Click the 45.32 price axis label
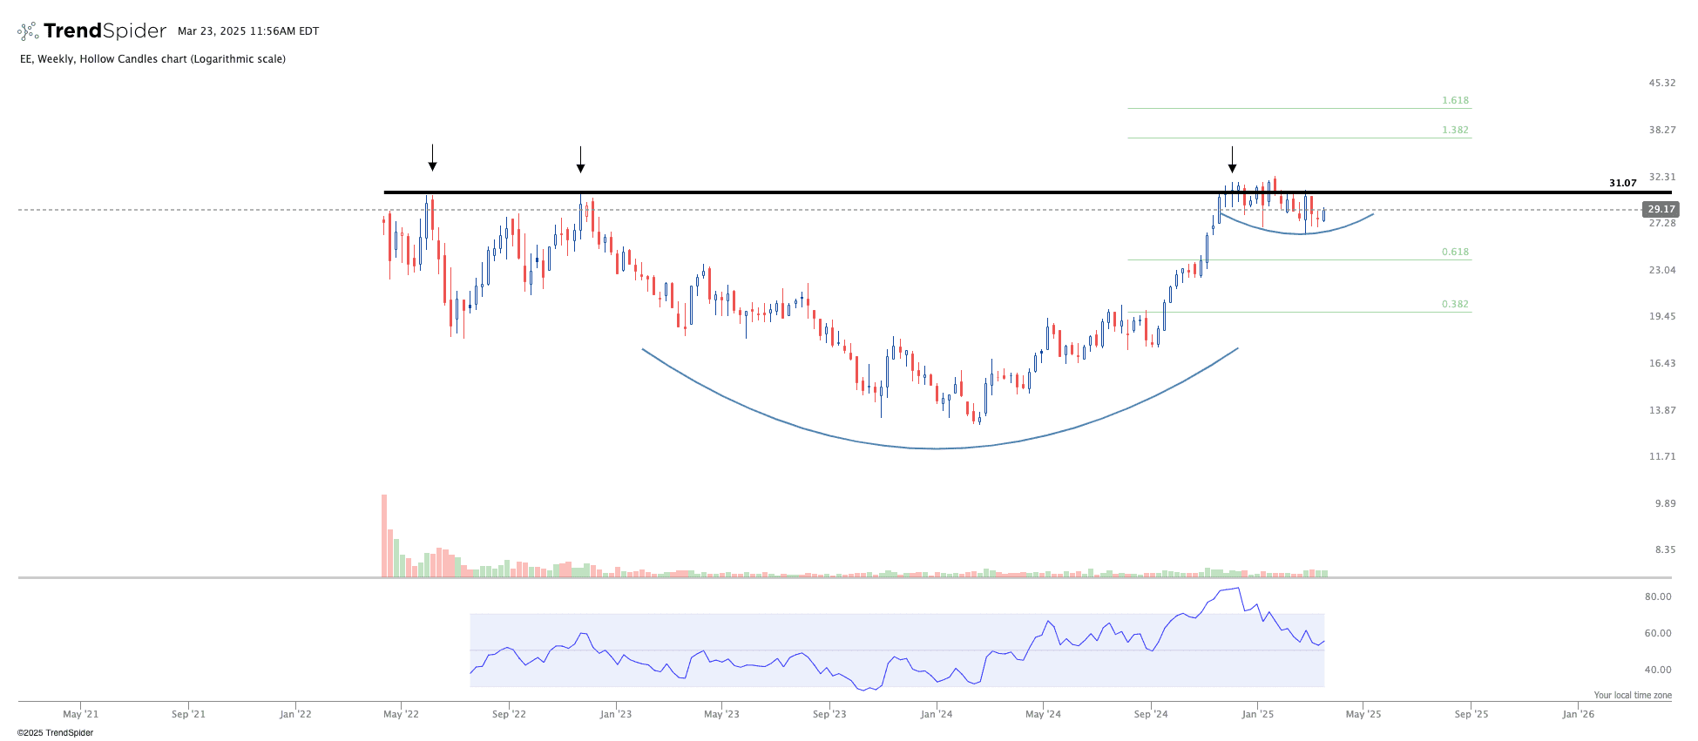1698x741 pixels. (x=1661, y=83)
